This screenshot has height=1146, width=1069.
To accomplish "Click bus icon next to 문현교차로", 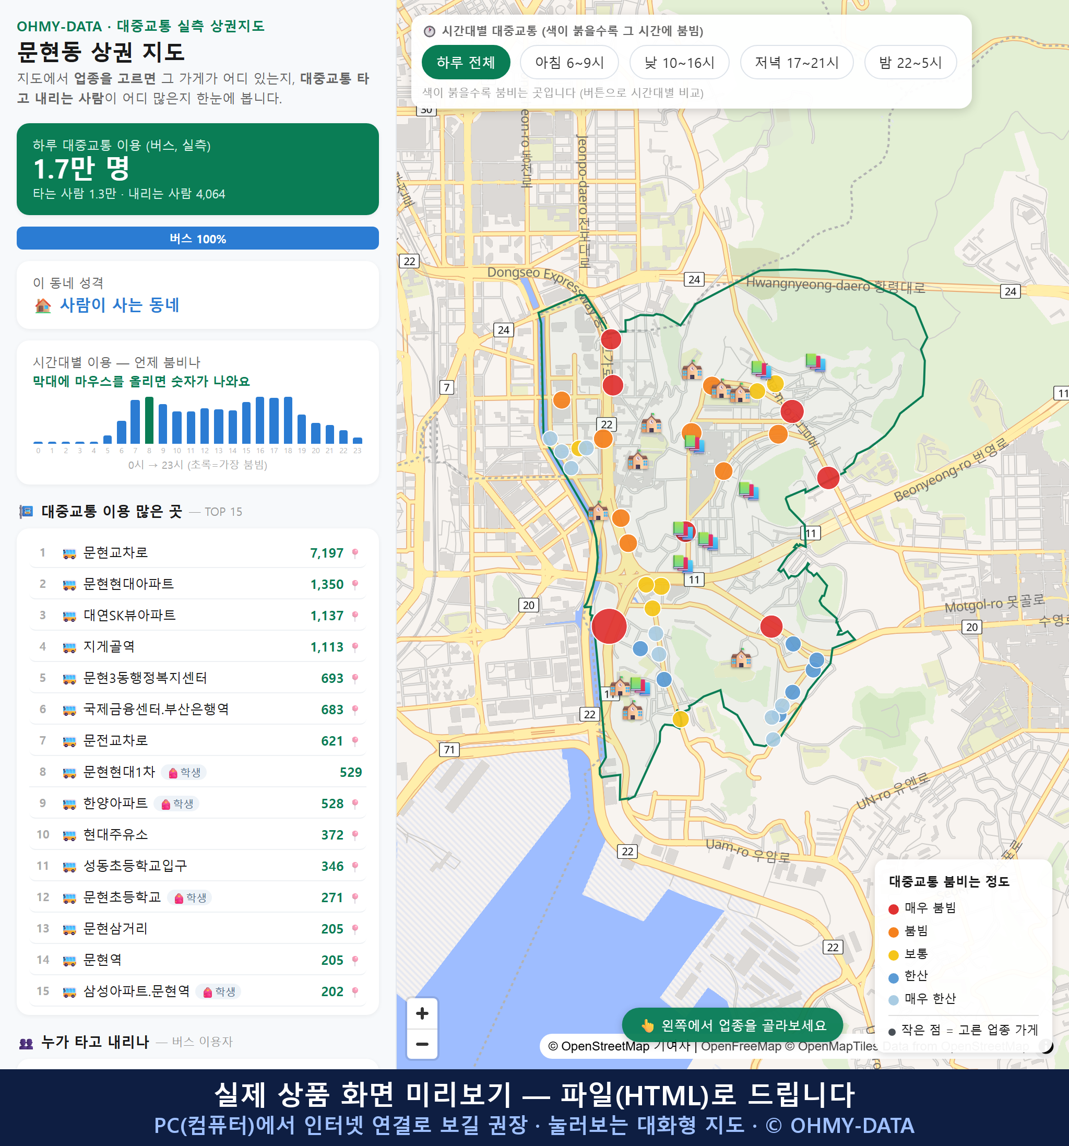I will coord(69,553).
